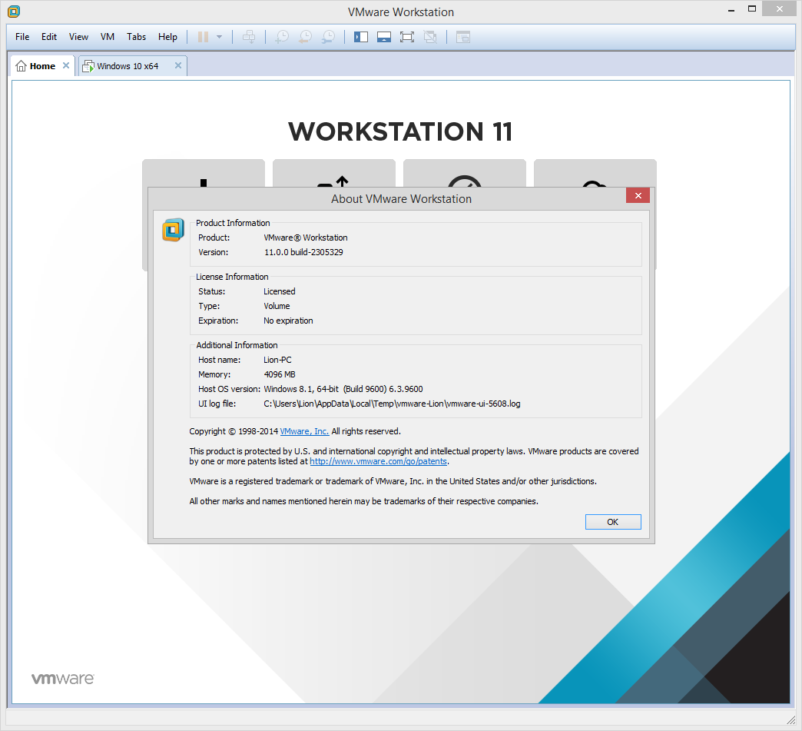This screenshot has width=802, height=731.
Task: Click the UI log file path text
Action: point(392,404)
